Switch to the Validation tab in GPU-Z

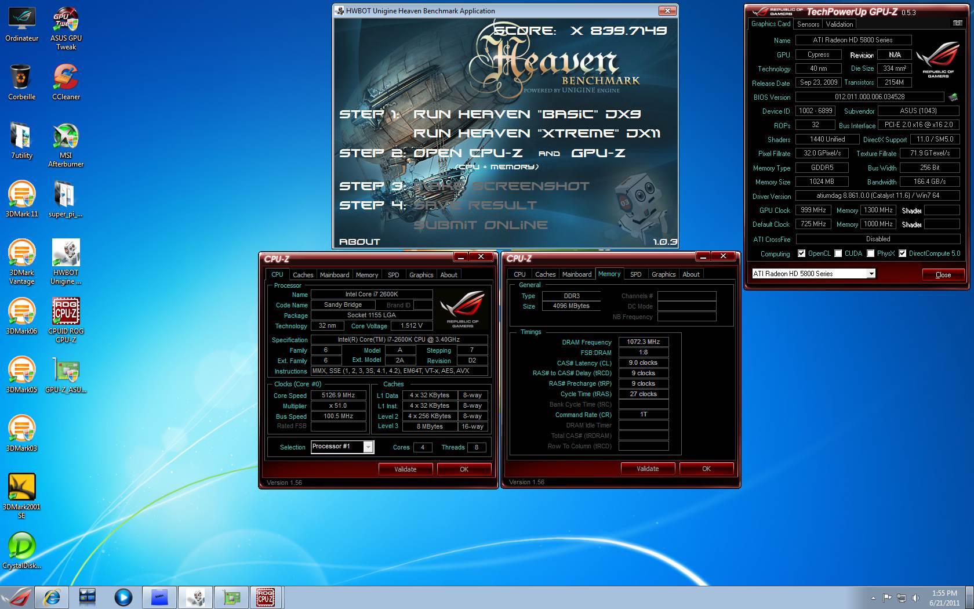pos(839,24)
